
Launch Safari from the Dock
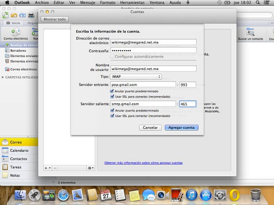63,195
